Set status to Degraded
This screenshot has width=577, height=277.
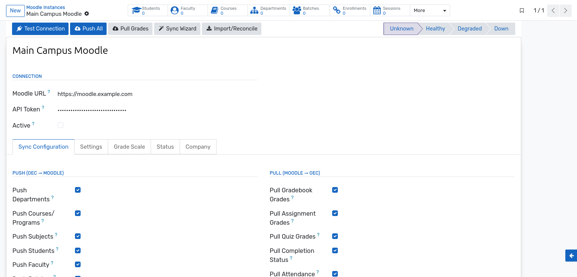click(470, 29)
